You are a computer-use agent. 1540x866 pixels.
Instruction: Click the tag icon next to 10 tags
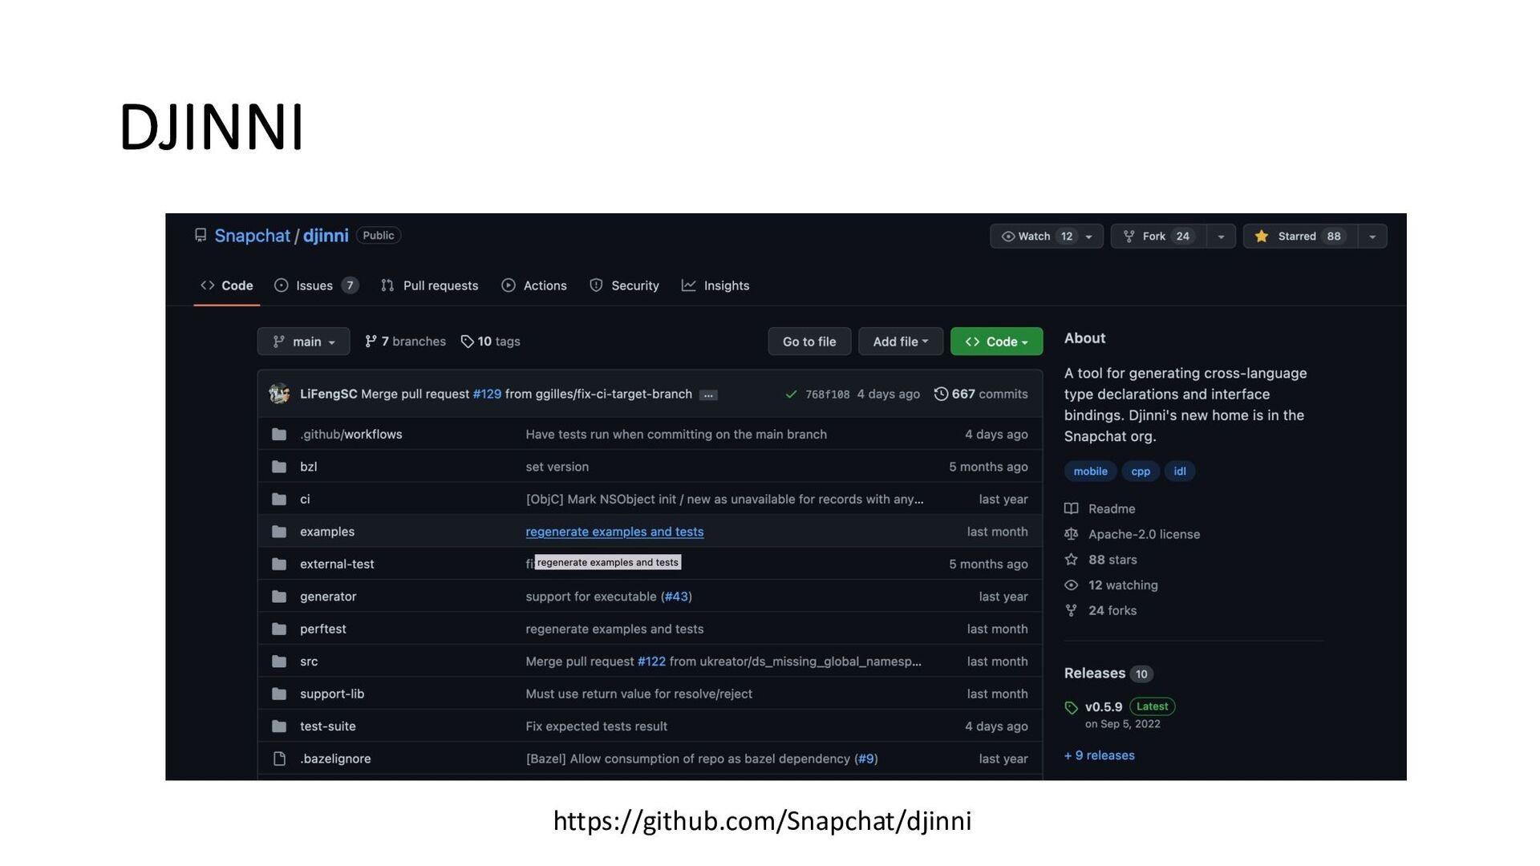(x=468, y=342)
